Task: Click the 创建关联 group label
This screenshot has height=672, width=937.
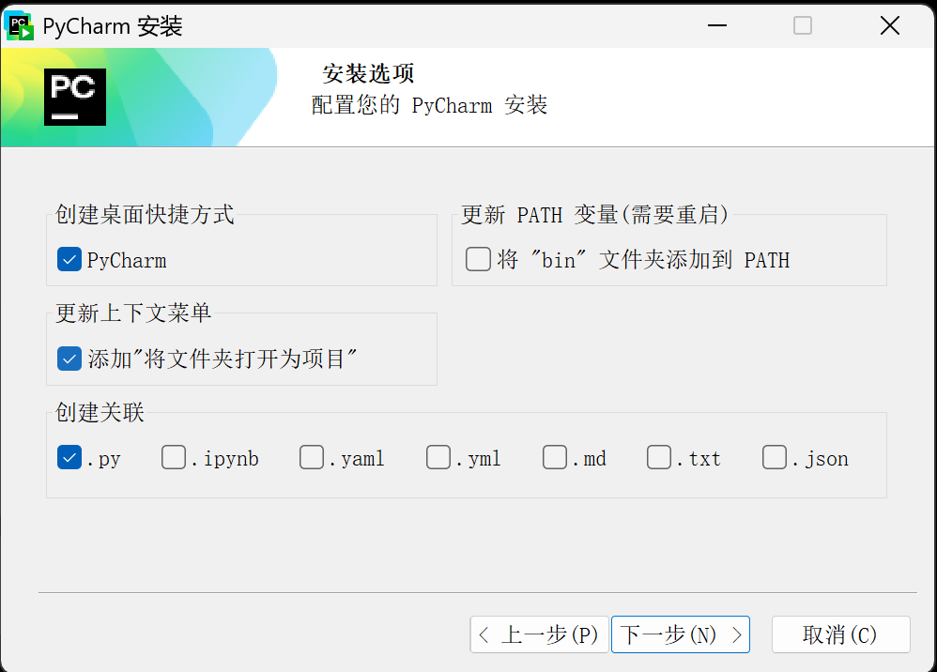Action: (100, 412)
